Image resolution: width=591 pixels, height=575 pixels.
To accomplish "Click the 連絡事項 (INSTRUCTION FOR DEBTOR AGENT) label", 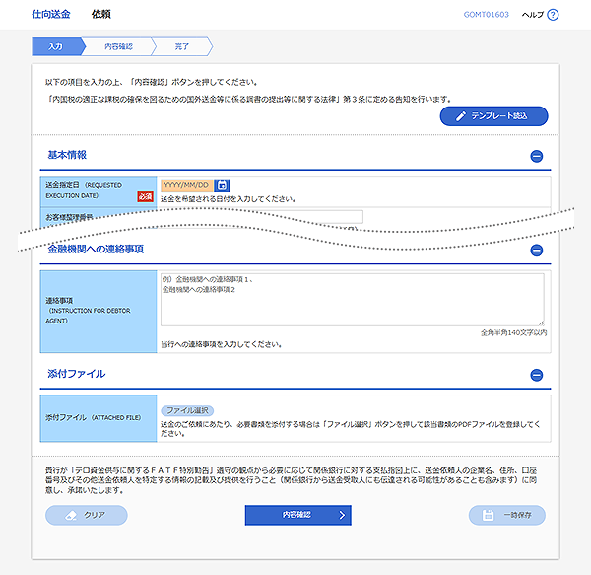I will [x=88, y=311].
